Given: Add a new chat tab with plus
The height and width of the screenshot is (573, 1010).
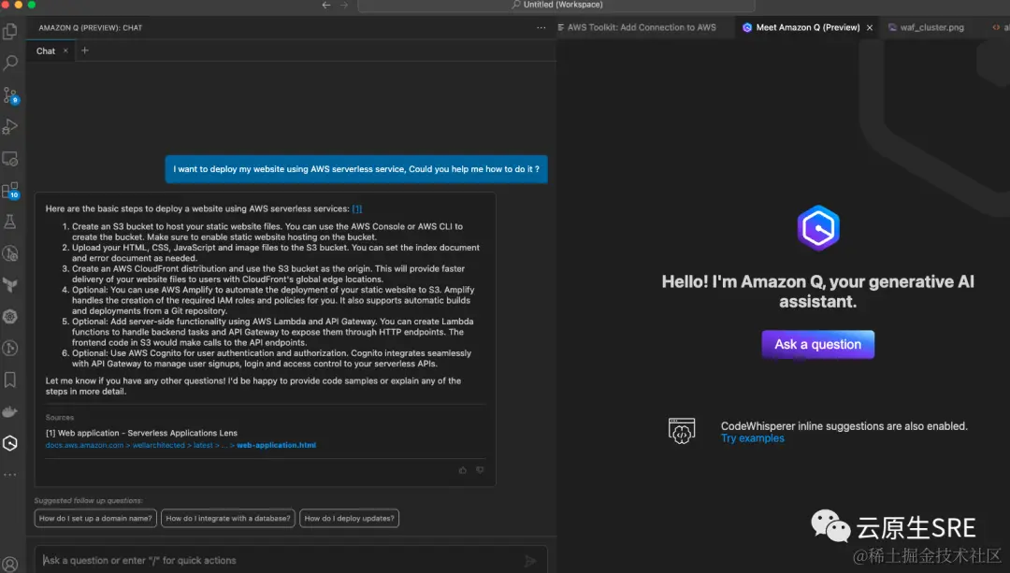Looking at the screenshot, I should click(84, 50).
